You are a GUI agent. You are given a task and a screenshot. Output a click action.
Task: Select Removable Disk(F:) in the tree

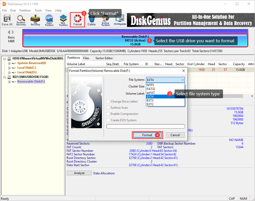click(x=31, y=82)
